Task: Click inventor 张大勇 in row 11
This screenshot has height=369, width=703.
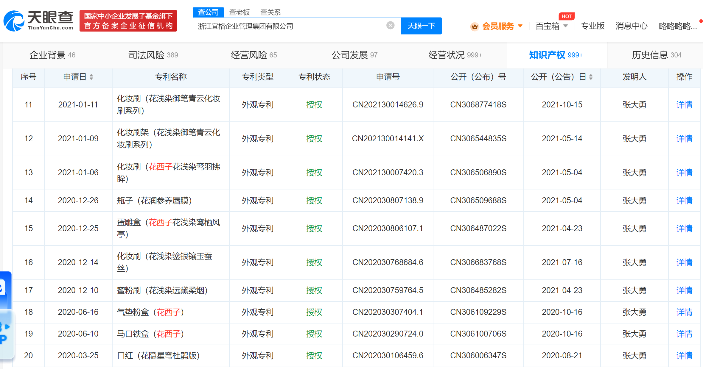Action: point(634,105)
